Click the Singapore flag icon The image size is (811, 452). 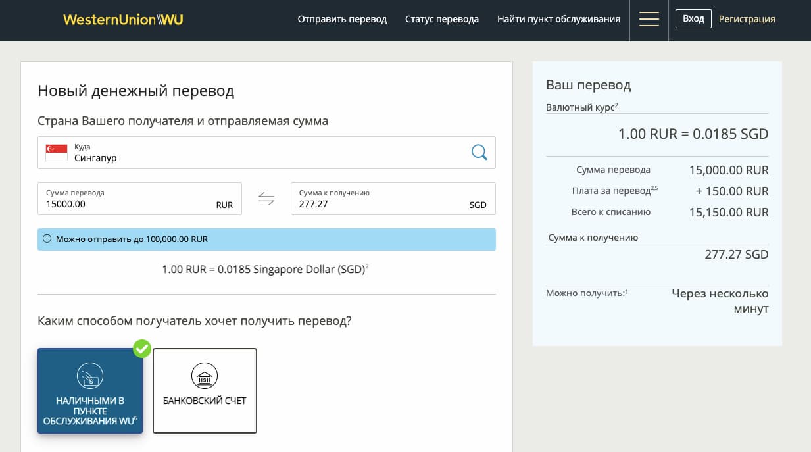[x=56, y=151]
